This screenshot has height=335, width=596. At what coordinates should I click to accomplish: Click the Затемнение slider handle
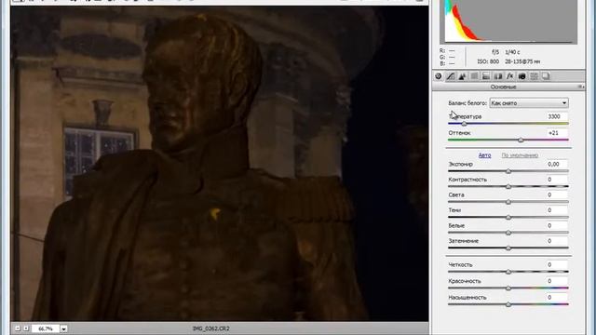coord(508,248)
